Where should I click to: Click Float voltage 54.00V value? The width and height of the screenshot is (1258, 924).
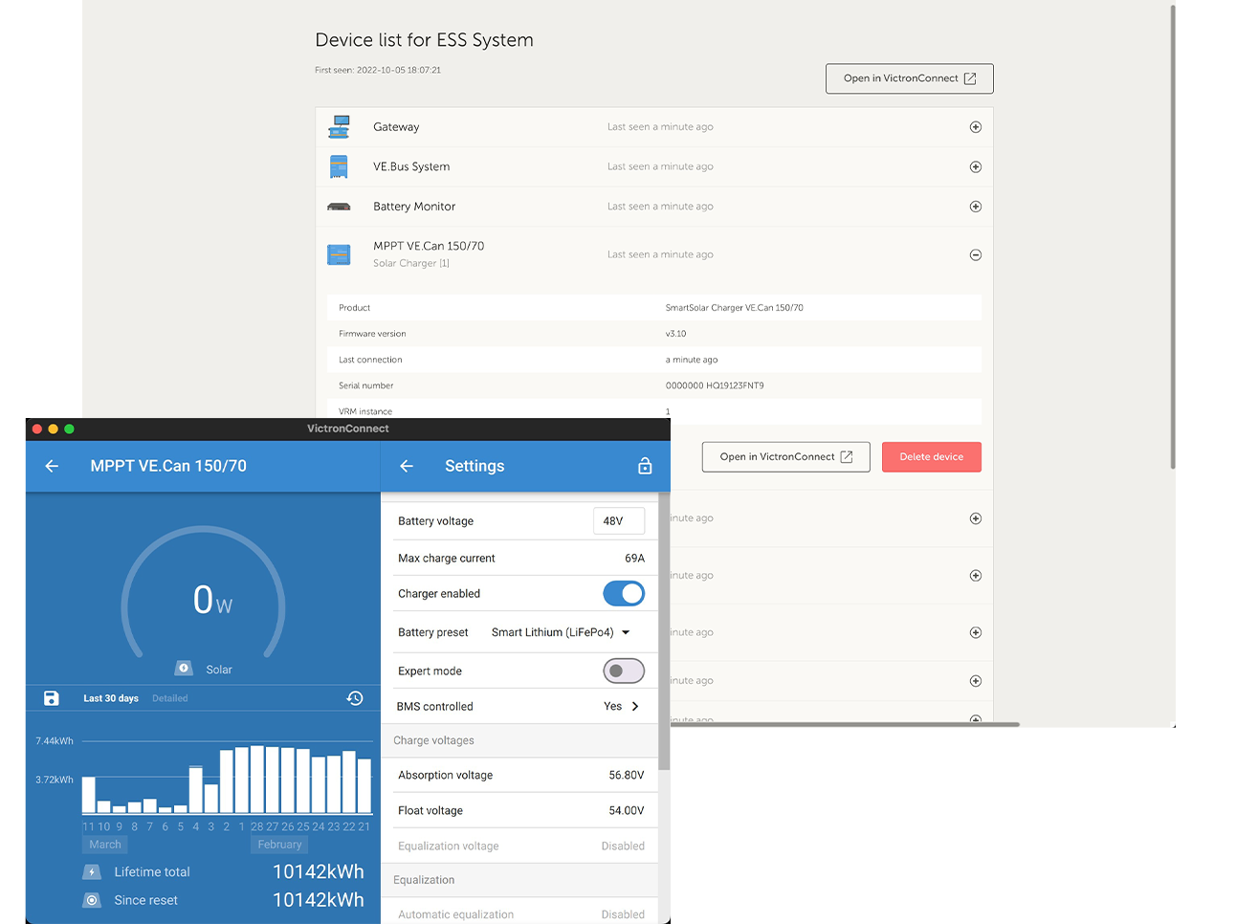tap(627, 811)
